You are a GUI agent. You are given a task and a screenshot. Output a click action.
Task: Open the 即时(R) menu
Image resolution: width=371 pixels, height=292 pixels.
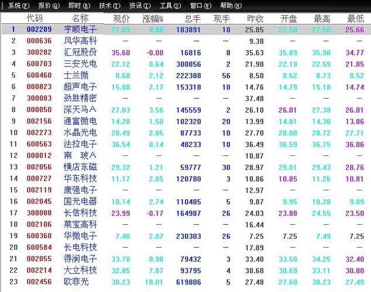point(79,5)
